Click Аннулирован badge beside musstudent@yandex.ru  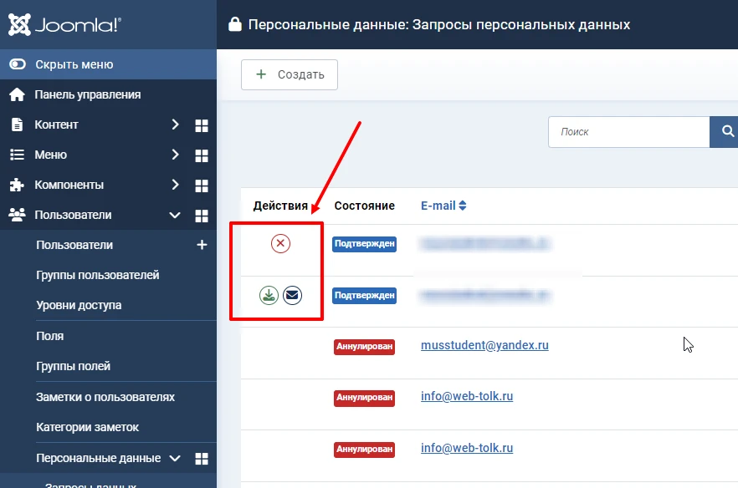tap(364, 347)
